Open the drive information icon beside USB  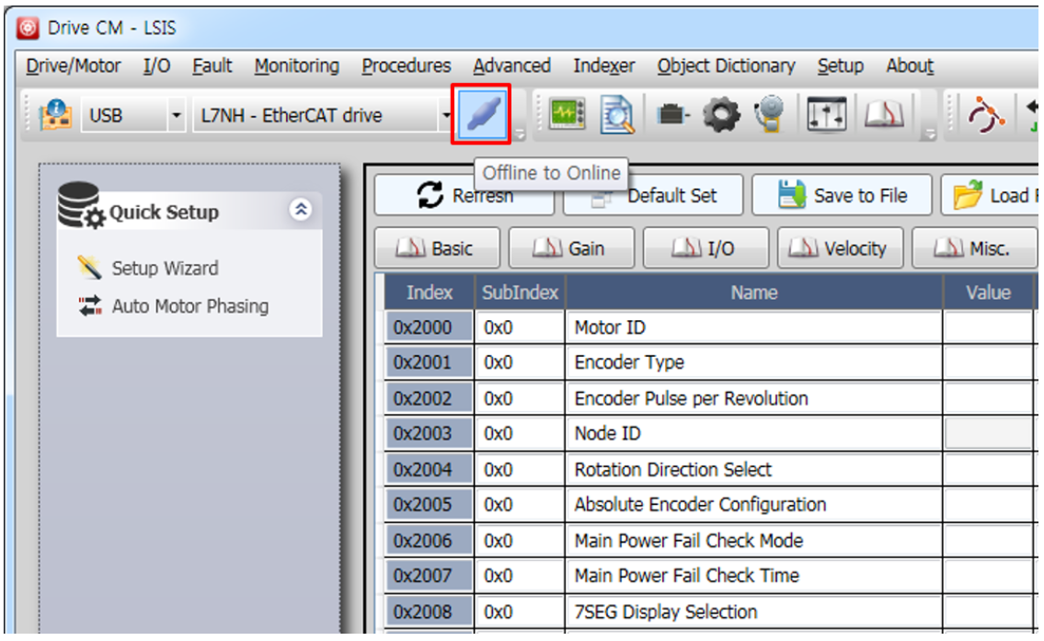55,114
